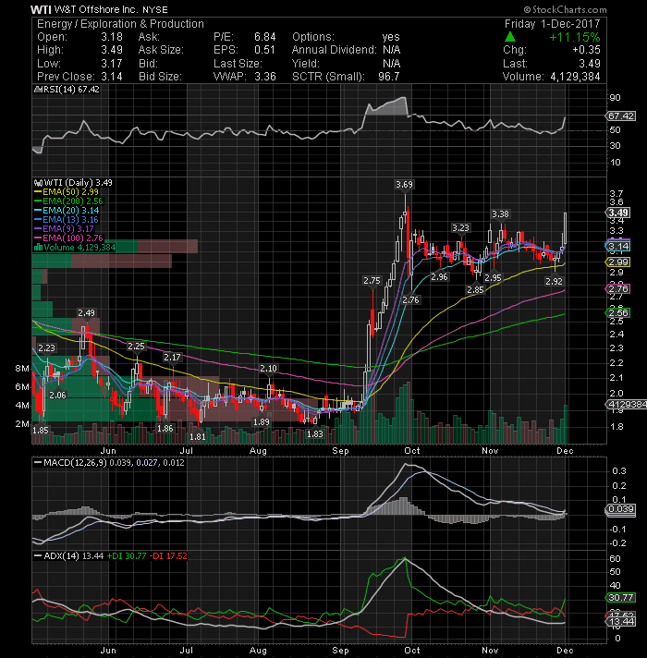Click the P/E 6.84 value

pyautogui.click(x=264, y=37)
